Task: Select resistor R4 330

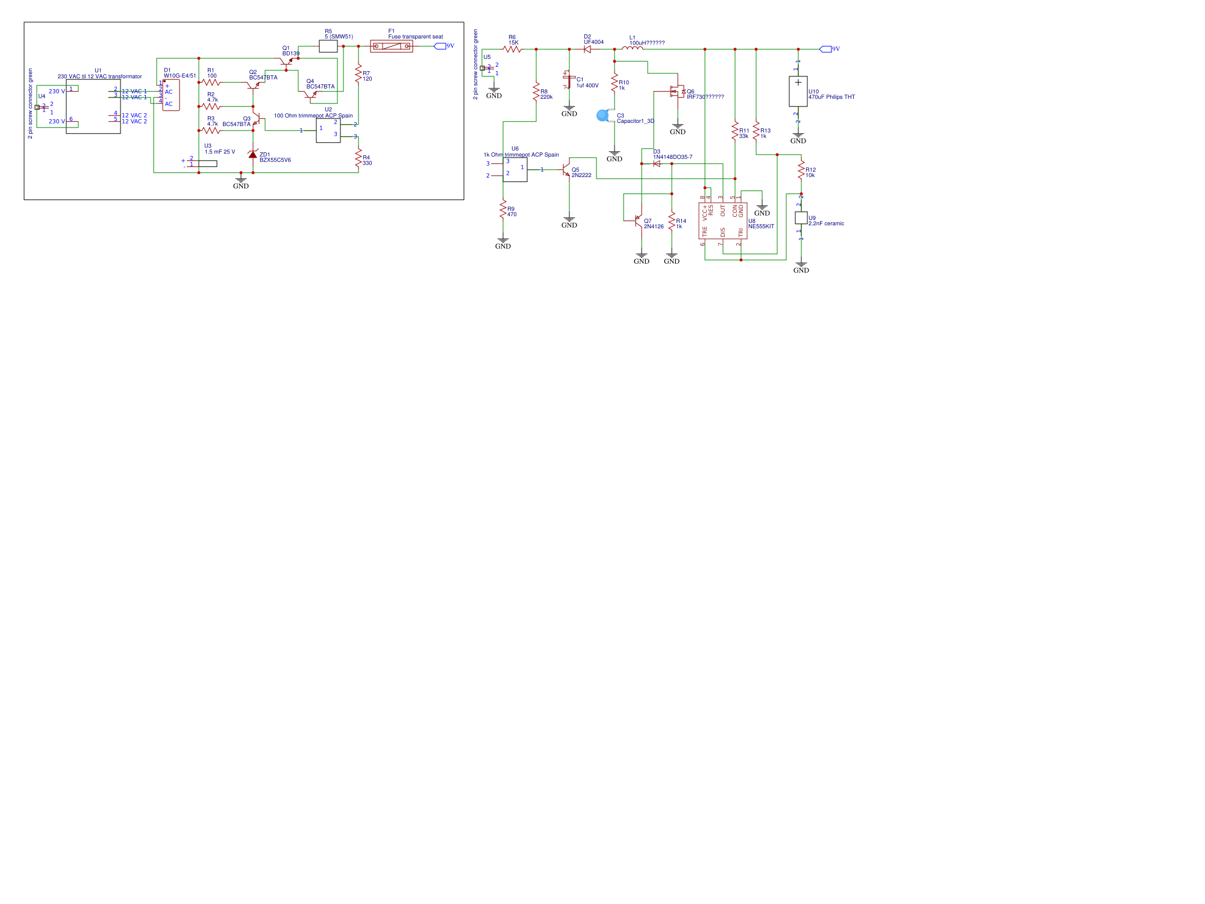Action: [x=358, y=159]
